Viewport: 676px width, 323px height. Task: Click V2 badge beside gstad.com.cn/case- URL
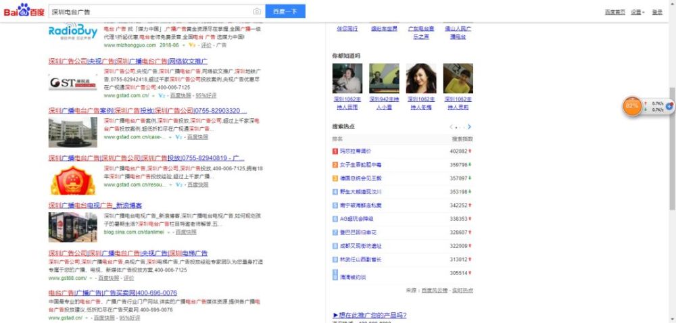(179, 137)
